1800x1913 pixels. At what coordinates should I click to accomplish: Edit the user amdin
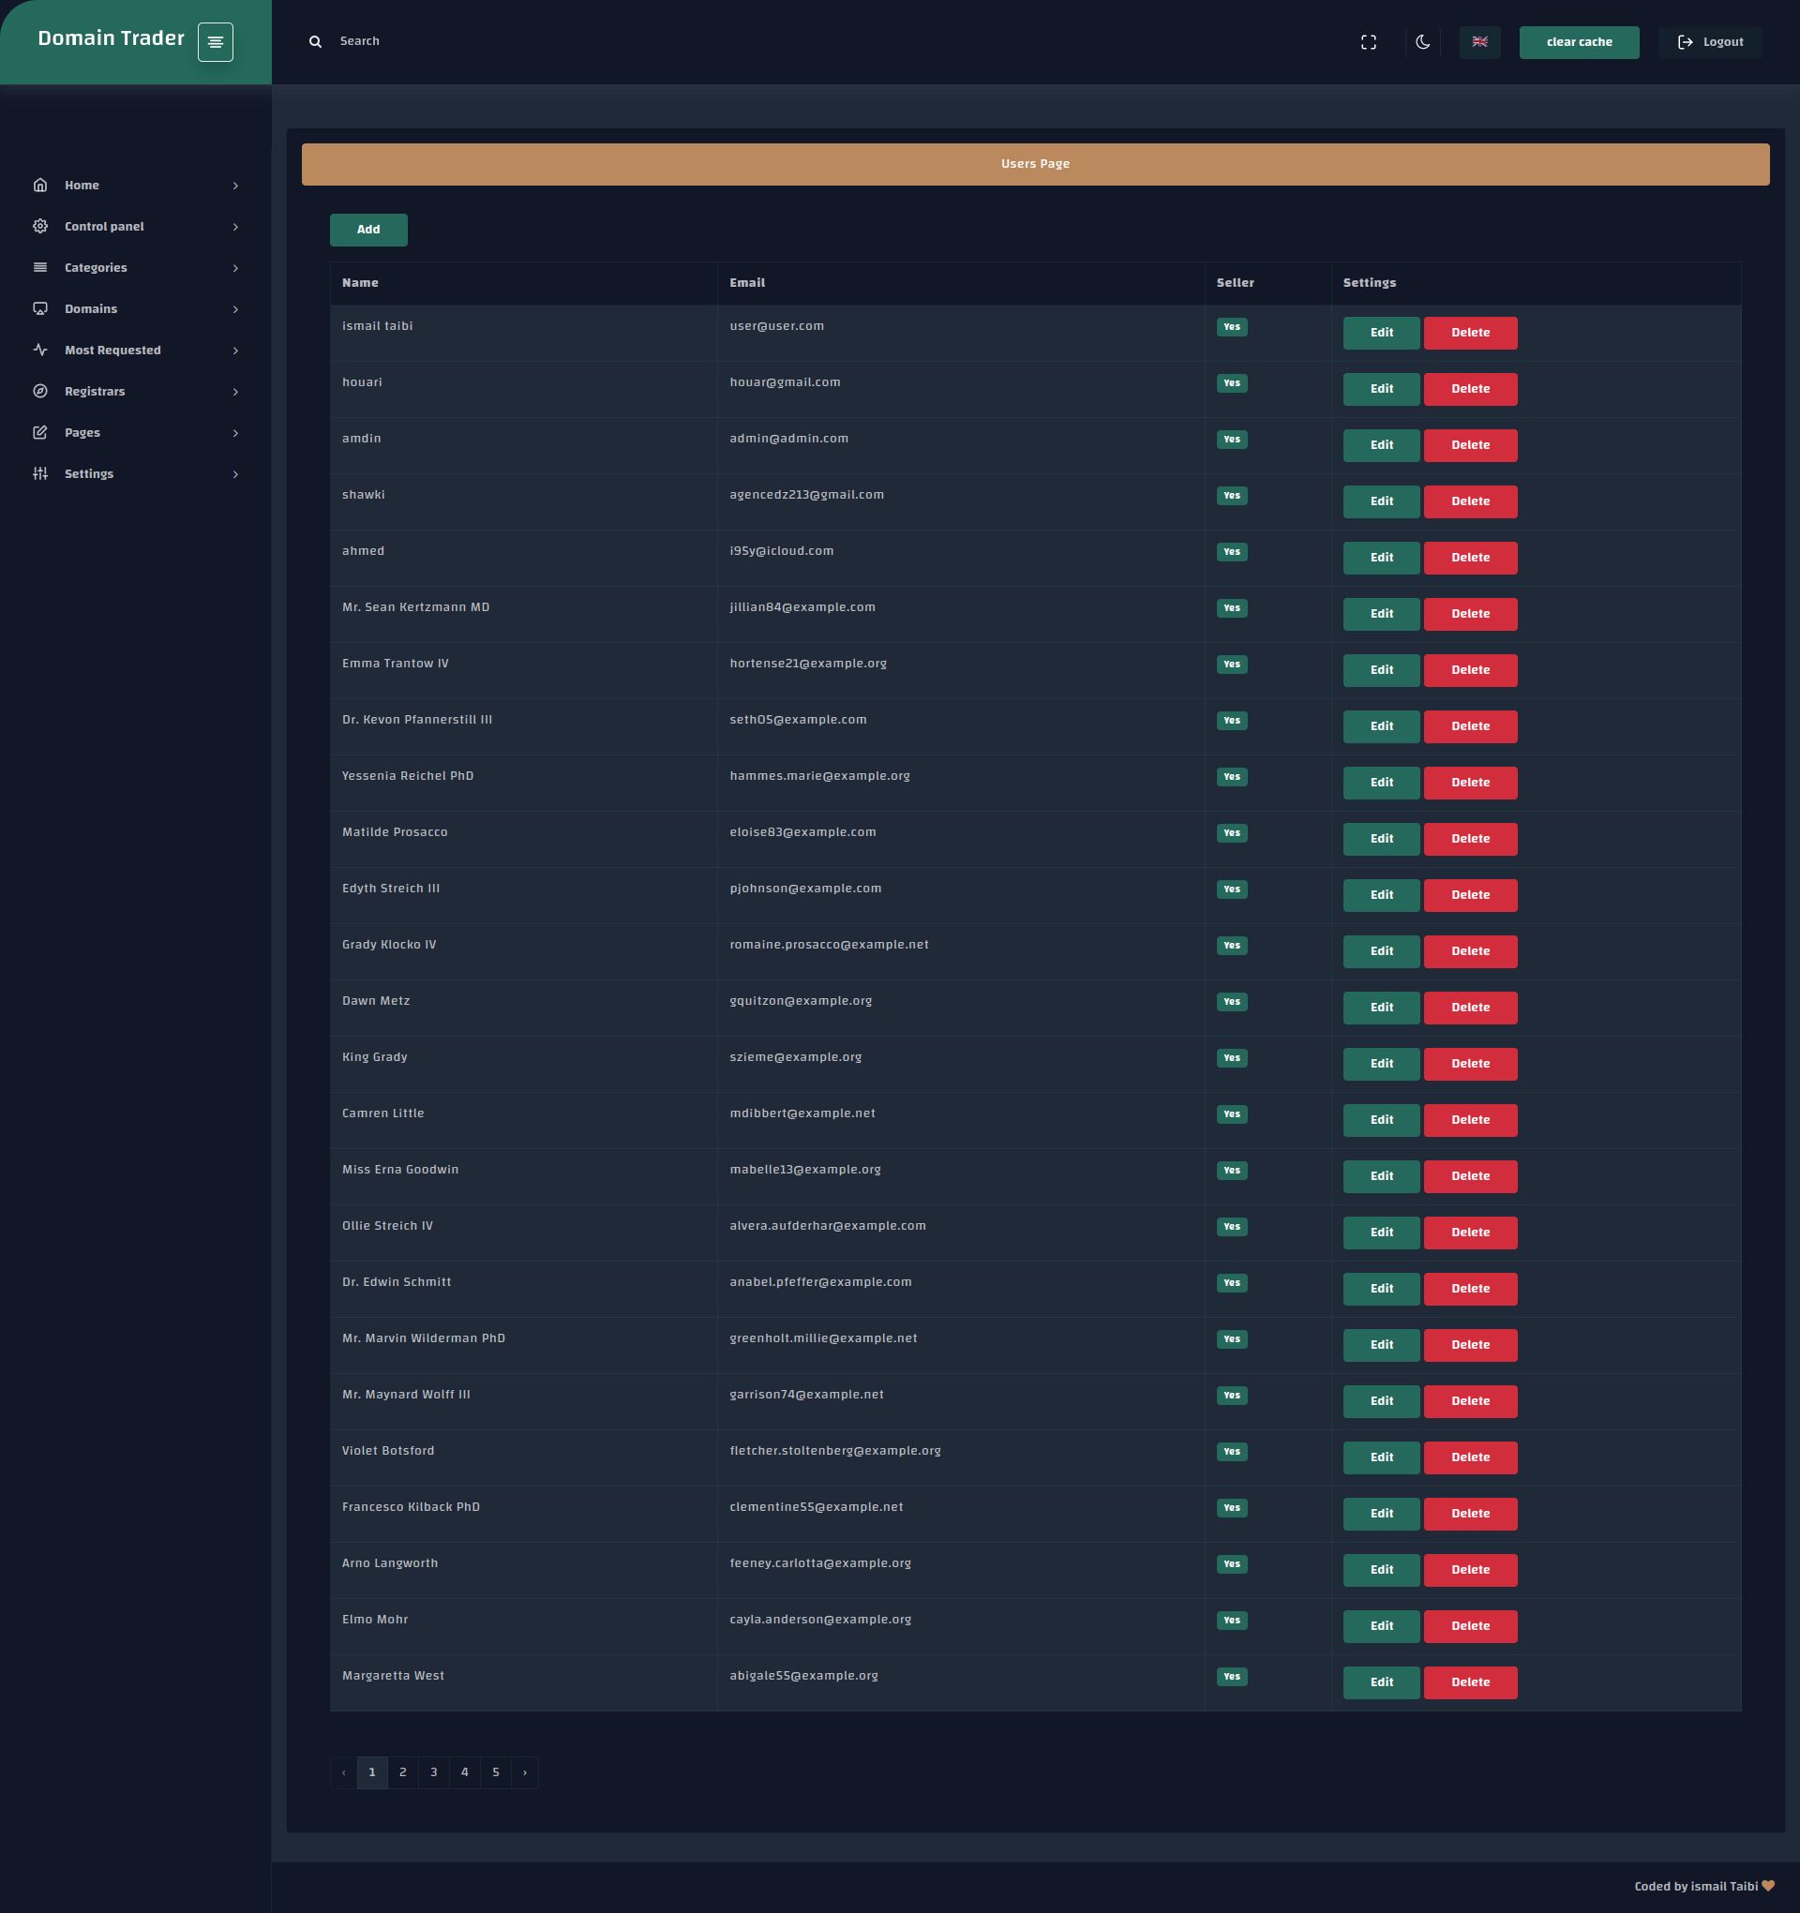pyautogui.click(x=1381, y=445)
